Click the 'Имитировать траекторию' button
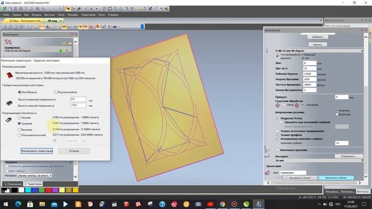 37,151
